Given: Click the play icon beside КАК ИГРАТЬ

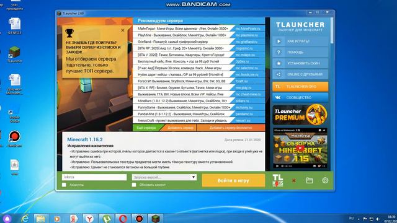Looking at the screenshot, I should tap(279, 42).
